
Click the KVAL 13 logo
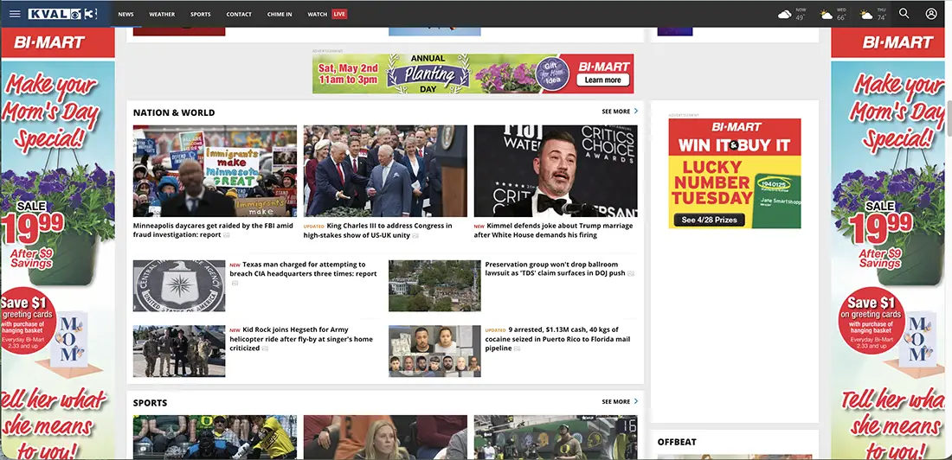tap(62, 14)
